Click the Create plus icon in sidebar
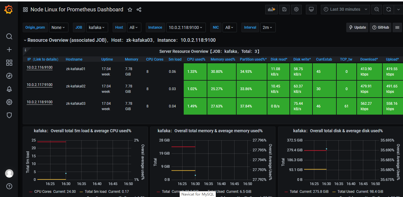The image size is (403, 197). [9, 50]
